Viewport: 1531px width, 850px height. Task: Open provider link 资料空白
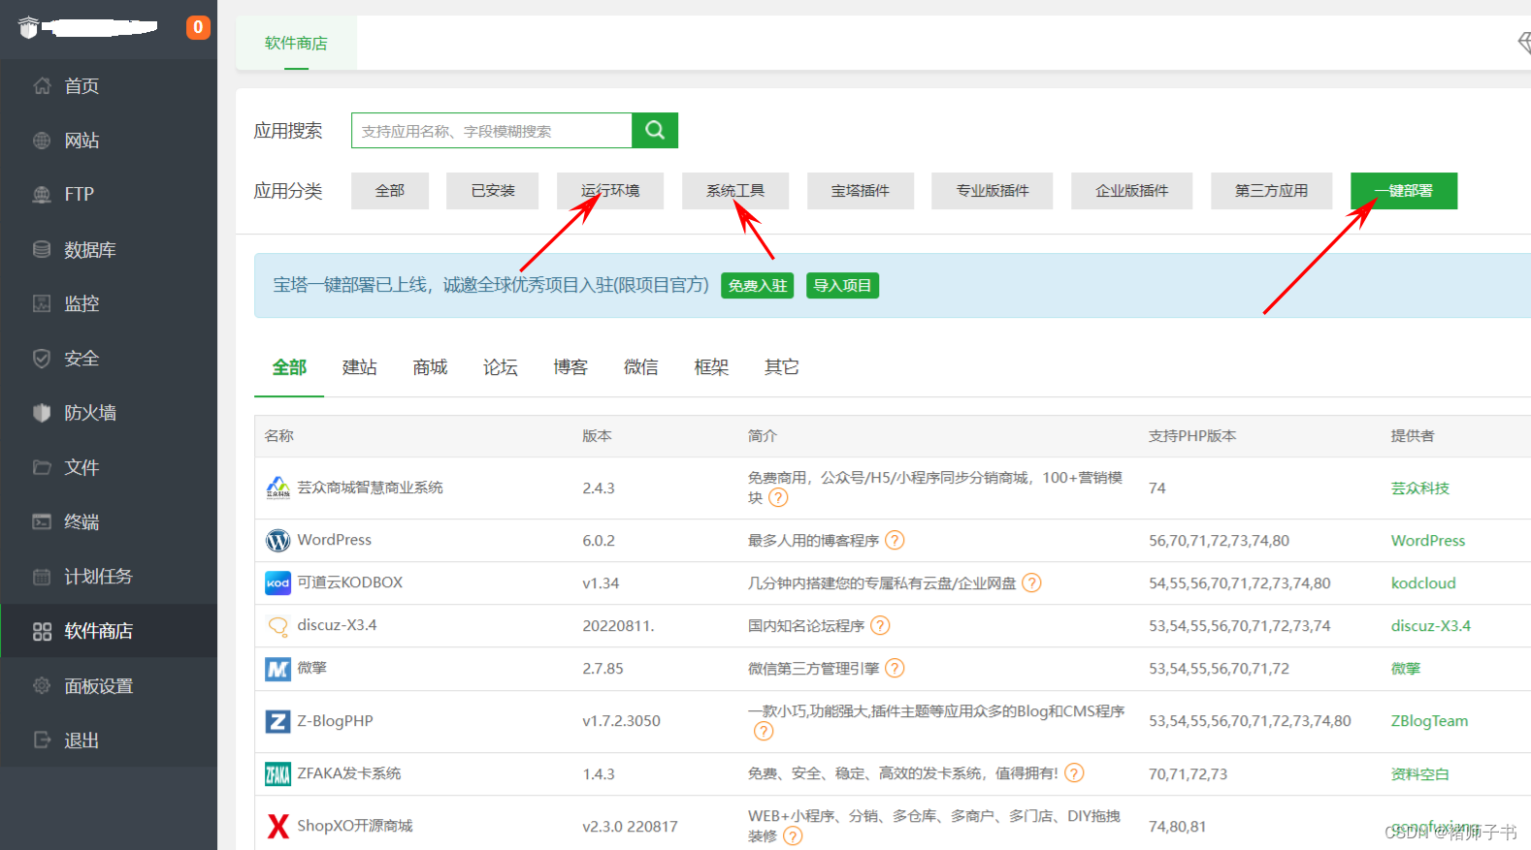(1419, 774)
